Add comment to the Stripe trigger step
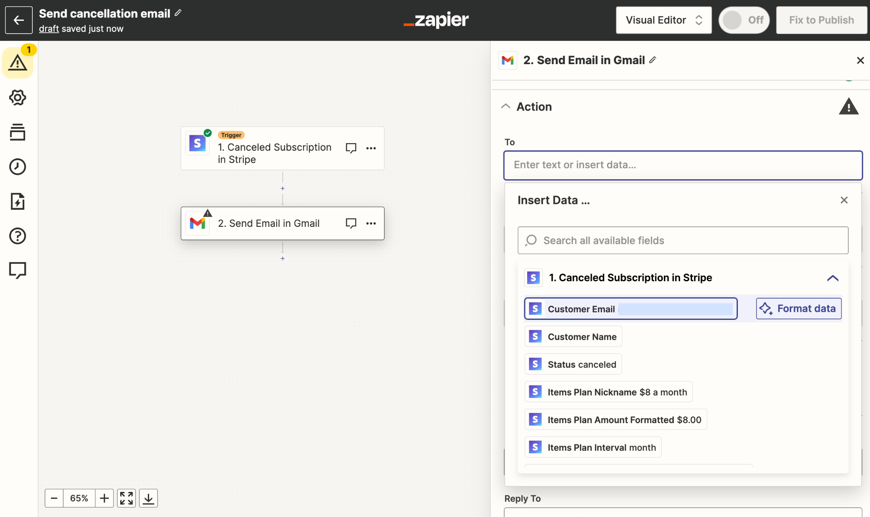The width and height of the screenshot is (870, 517). click(x=351, y=148)
